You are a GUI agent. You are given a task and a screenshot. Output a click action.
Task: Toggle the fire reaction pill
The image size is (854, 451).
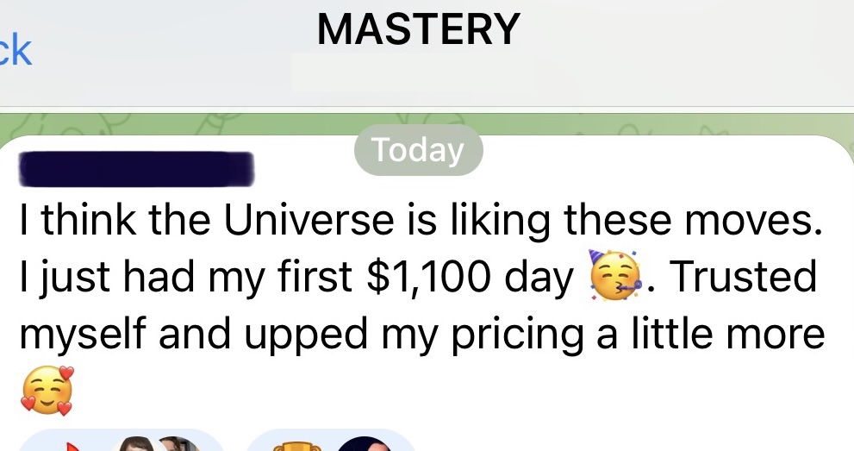122,440
